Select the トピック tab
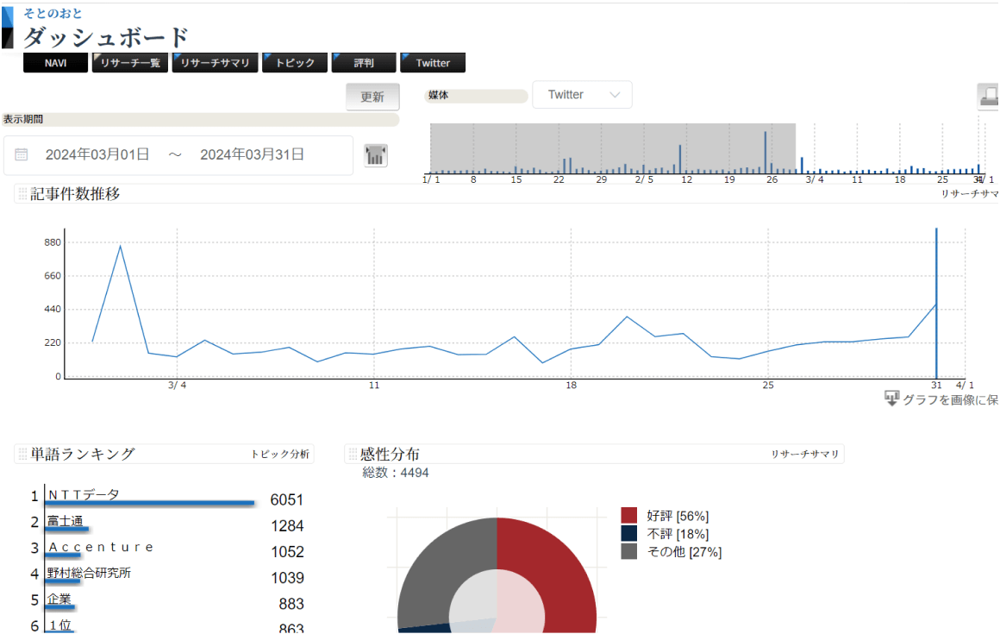 [295, 63]
